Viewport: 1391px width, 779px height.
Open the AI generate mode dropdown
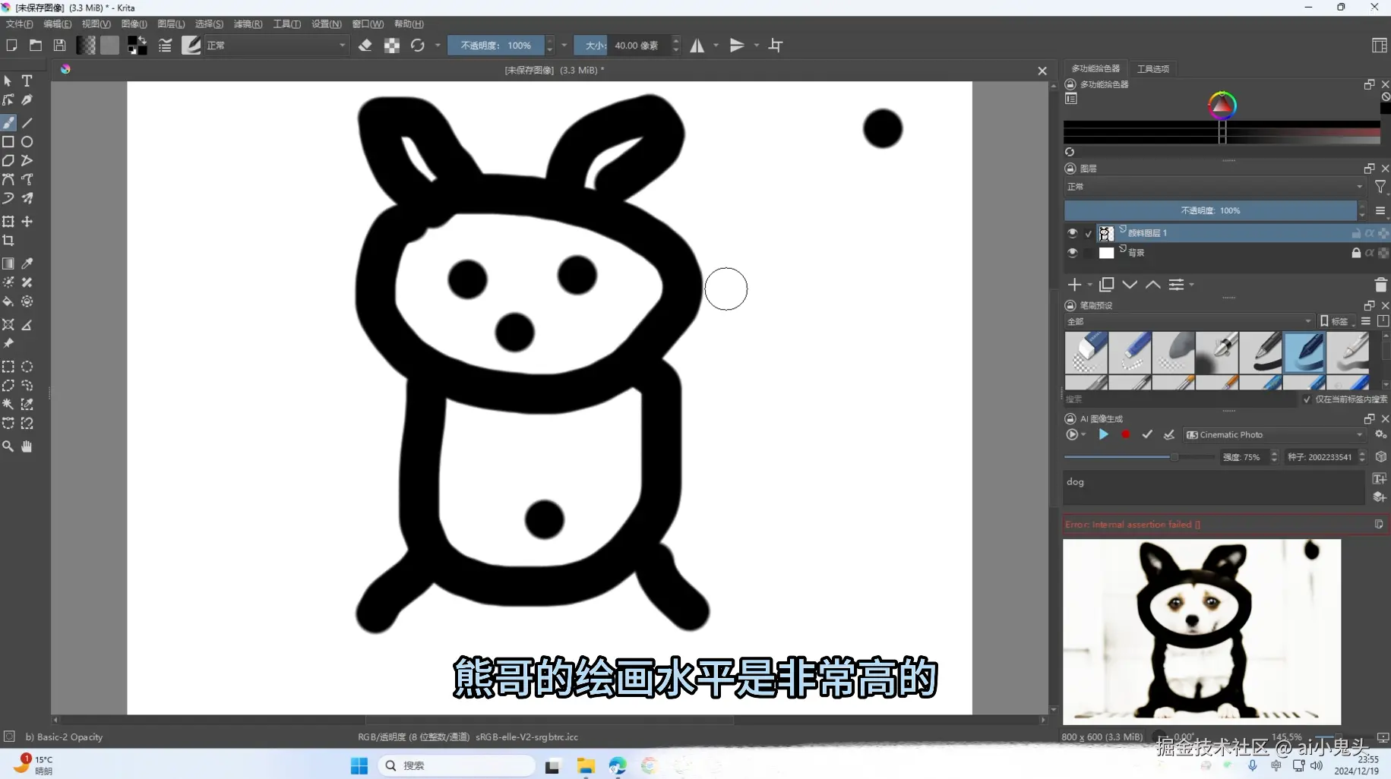[1074, 435]
